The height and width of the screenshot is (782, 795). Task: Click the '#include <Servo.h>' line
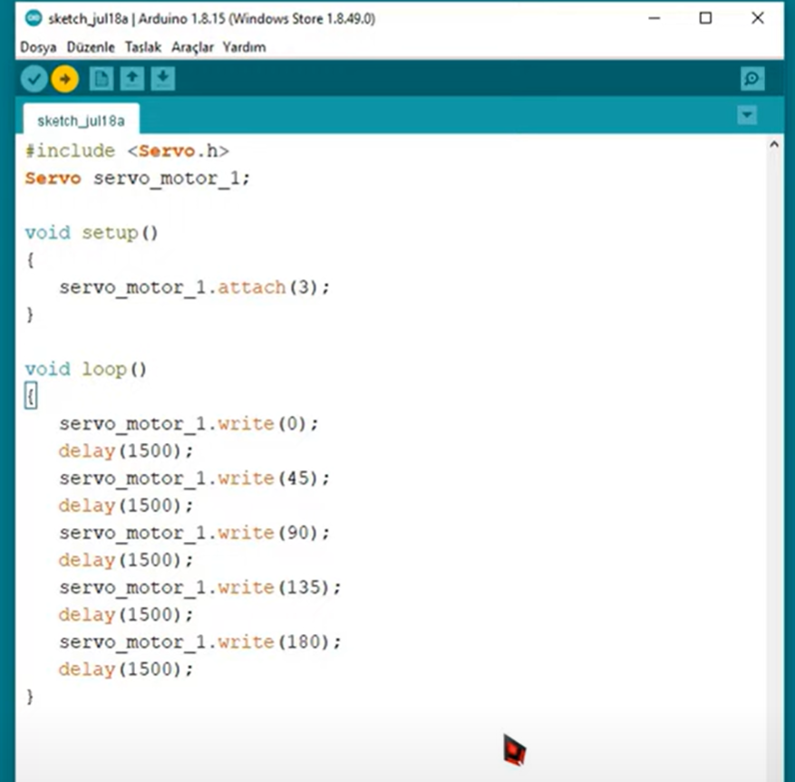[127, 151]
